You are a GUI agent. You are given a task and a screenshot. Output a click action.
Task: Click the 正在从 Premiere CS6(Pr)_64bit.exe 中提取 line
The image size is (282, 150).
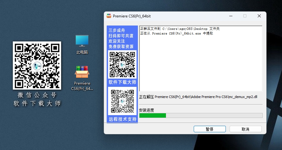pyautogui.click(x=177, y=33)
